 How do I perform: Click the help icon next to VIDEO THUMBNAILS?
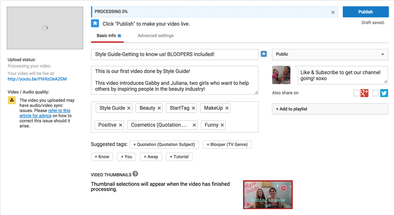pos(135,174)
